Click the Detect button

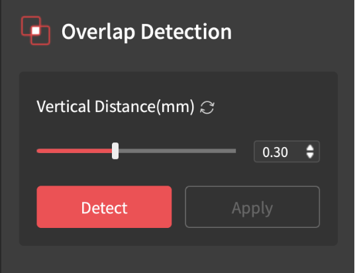pyautogui.click(x=104, y=207)
